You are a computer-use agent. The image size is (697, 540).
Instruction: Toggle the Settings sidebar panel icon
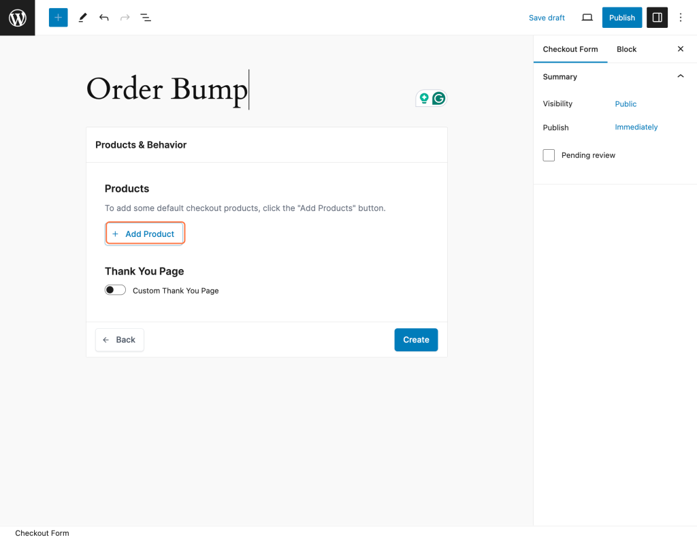coord(656,17)
